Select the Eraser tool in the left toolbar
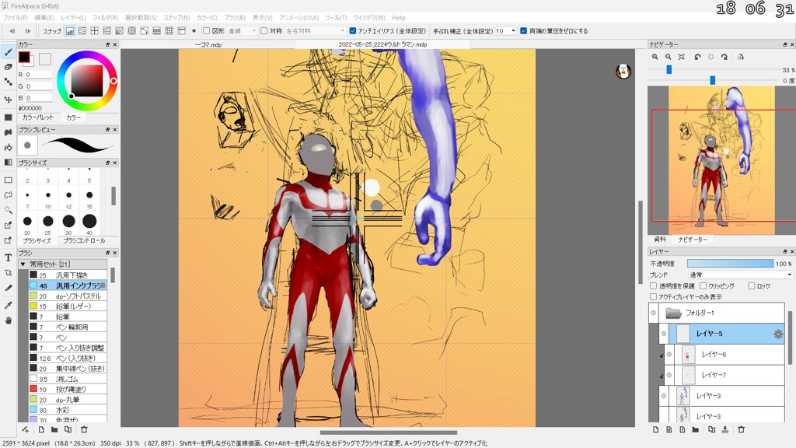This screenshot has height=448, width=796. click(8, 67)
